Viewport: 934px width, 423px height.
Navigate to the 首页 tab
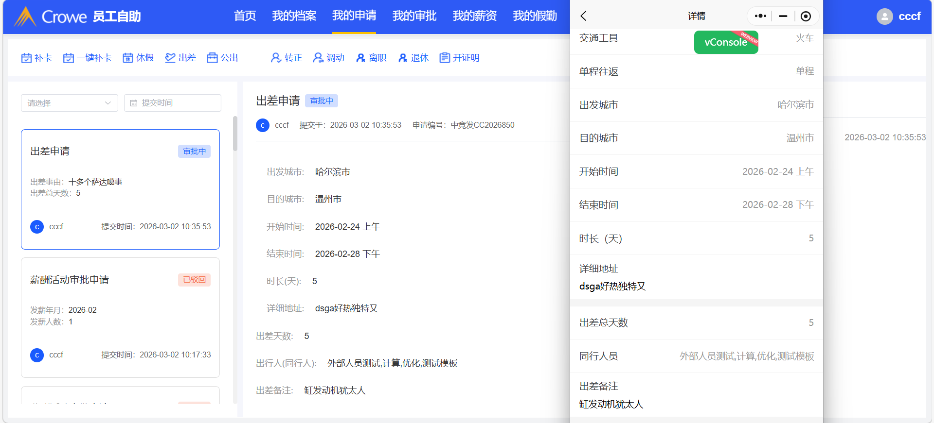[245, 16]
